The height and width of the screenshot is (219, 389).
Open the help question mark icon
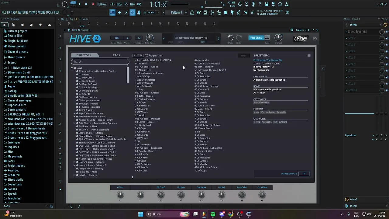[x=260, y=4]
